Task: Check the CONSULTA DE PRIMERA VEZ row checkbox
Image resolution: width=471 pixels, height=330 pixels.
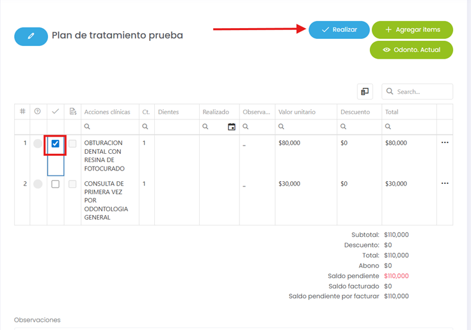Action: tap(56, 184)
